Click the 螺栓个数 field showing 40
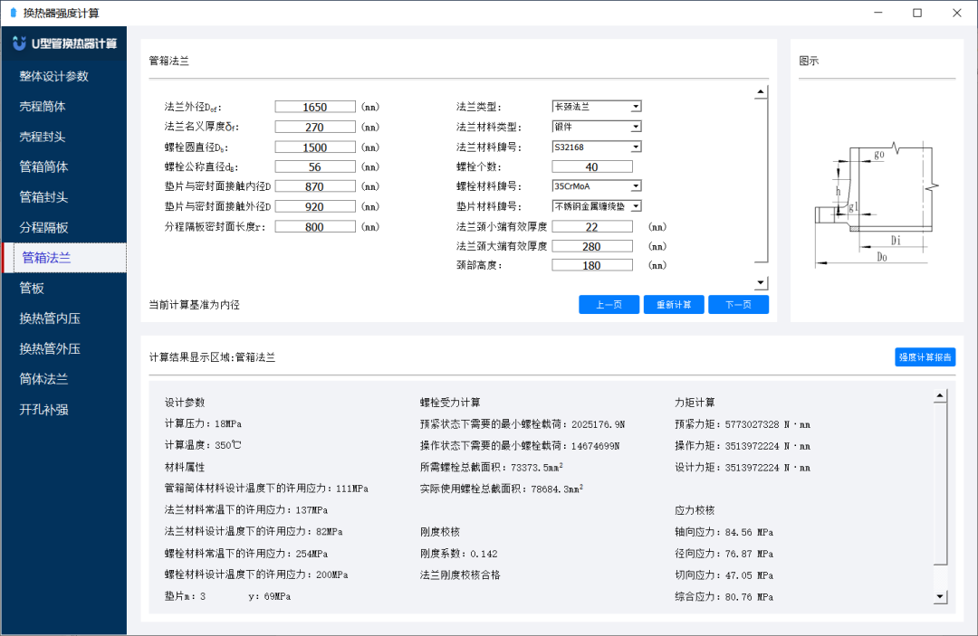The height and width of the screenshot is (636, 978). [x=592, y=167]
